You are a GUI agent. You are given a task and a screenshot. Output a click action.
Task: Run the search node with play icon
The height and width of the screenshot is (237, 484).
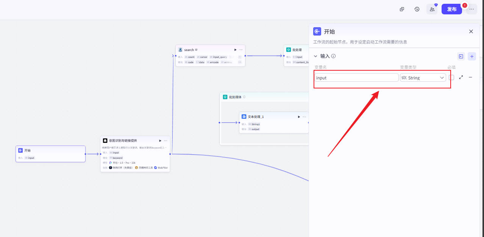235,50
